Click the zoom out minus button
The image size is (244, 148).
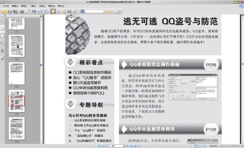point(223,146)
